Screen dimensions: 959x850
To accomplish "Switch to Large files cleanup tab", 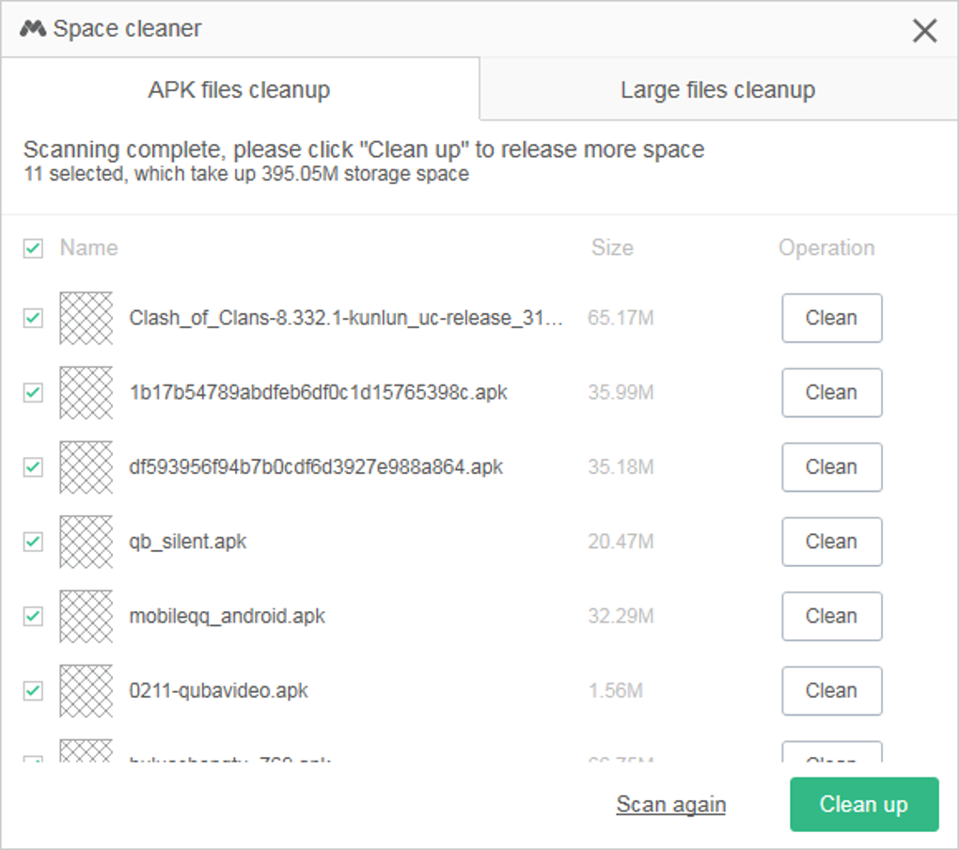I will 717,90.
